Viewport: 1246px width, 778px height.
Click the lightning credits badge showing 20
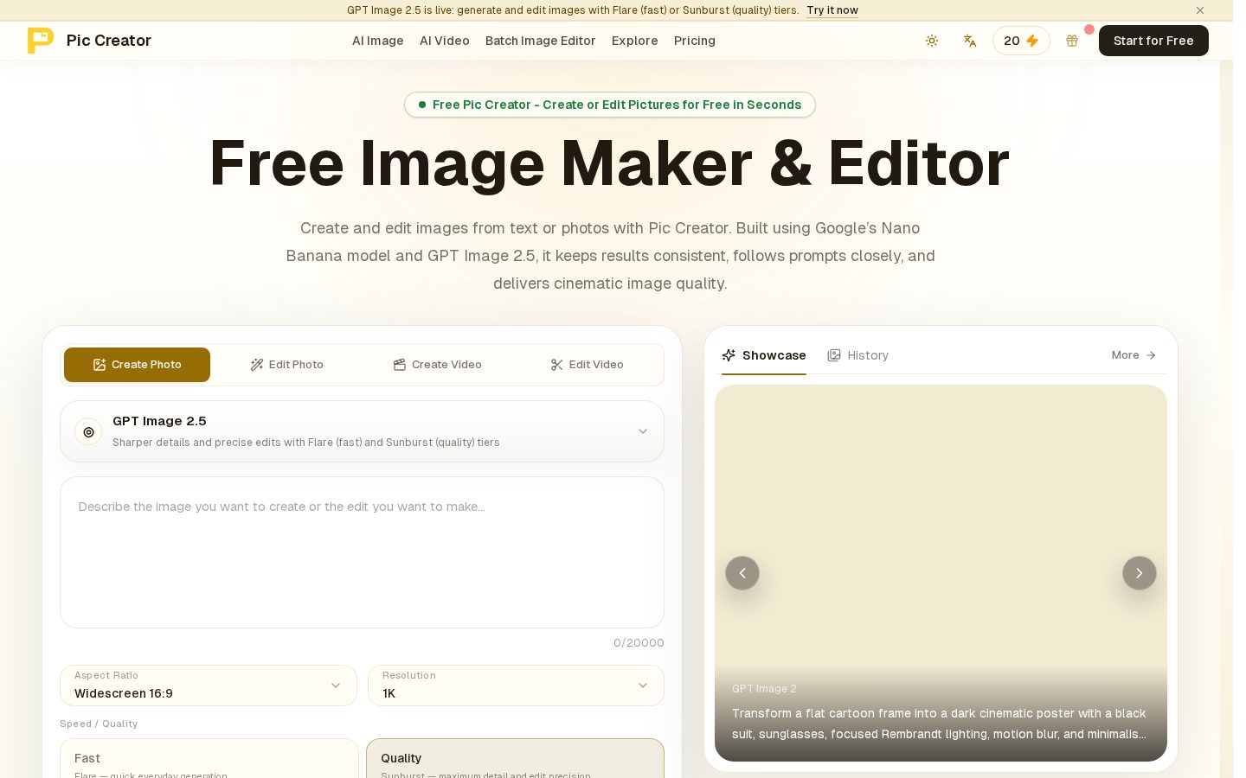point(1021,41)
